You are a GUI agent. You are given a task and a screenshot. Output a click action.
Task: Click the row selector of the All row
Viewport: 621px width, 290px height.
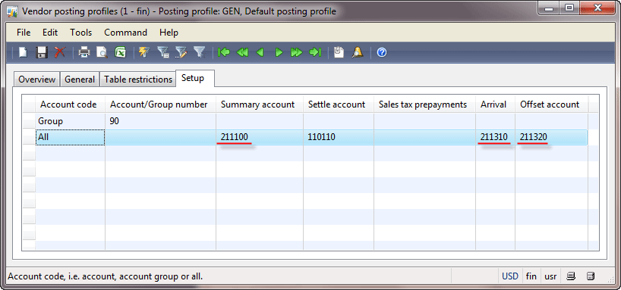(x=29, y=137)
